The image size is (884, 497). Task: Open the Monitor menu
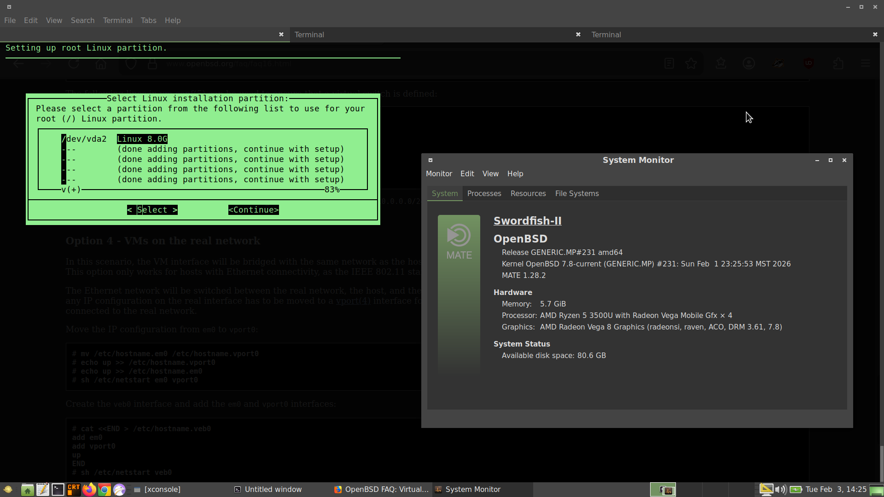pos(439,173)
